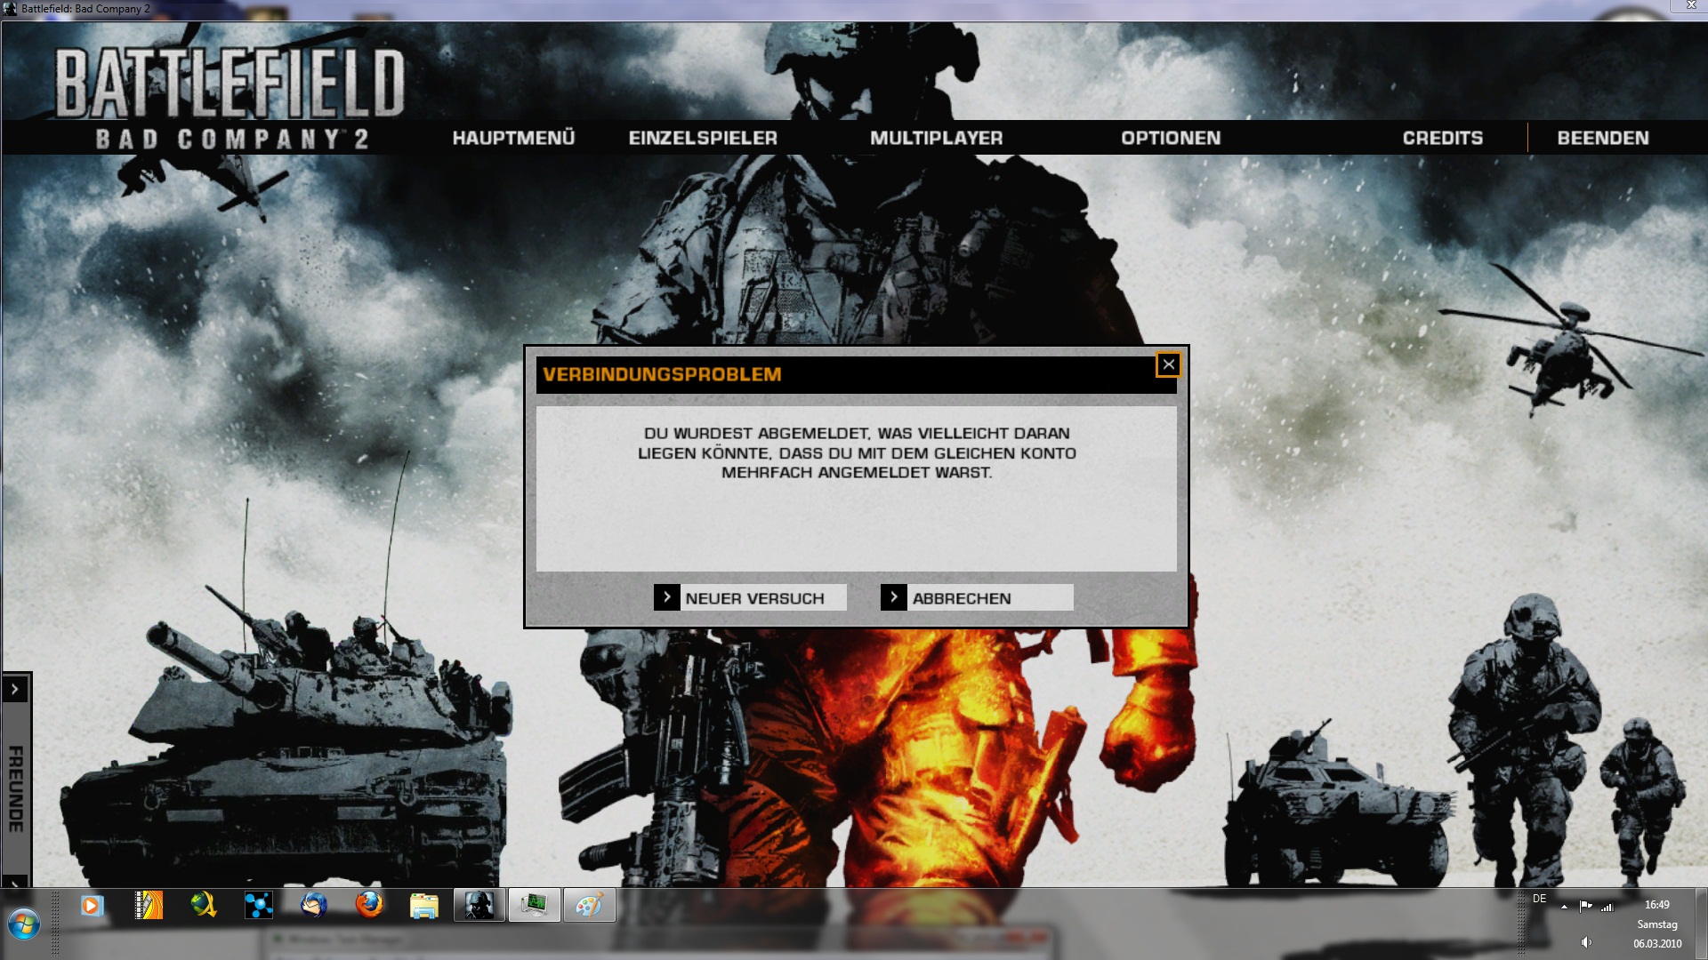
Task: Open Action Center flag tray icon
Action: point(1586,907)
